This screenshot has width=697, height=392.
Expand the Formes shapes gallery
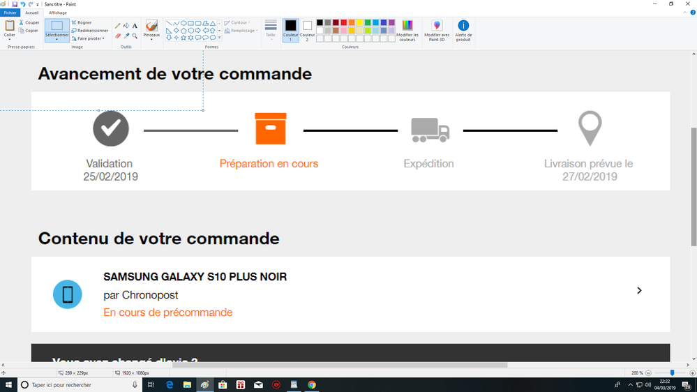(x=220, y=38)
